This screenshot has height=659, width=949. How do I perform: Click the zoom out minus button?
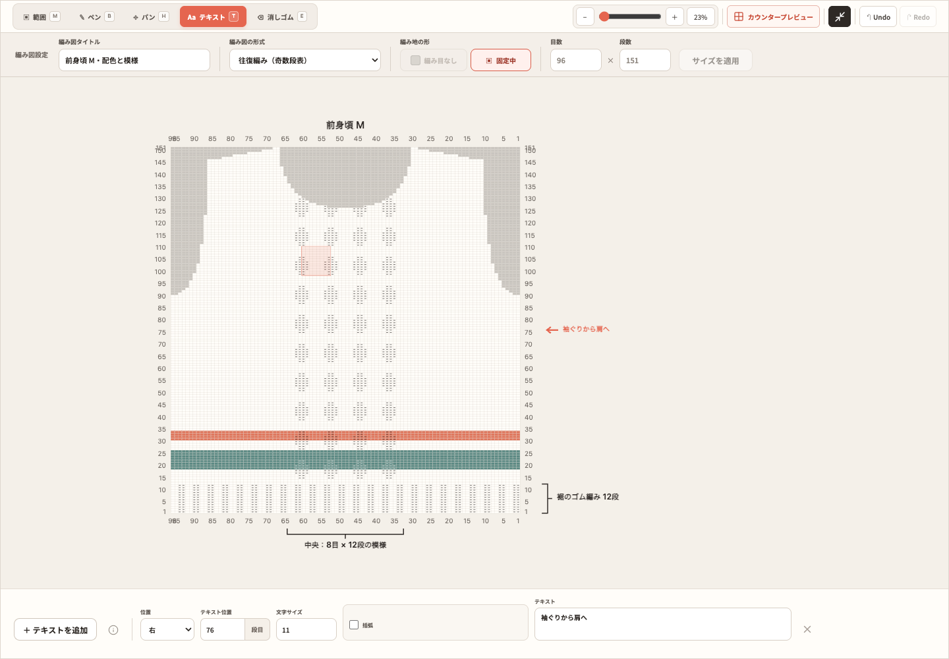pyautogui.click(x=585, y=17)
